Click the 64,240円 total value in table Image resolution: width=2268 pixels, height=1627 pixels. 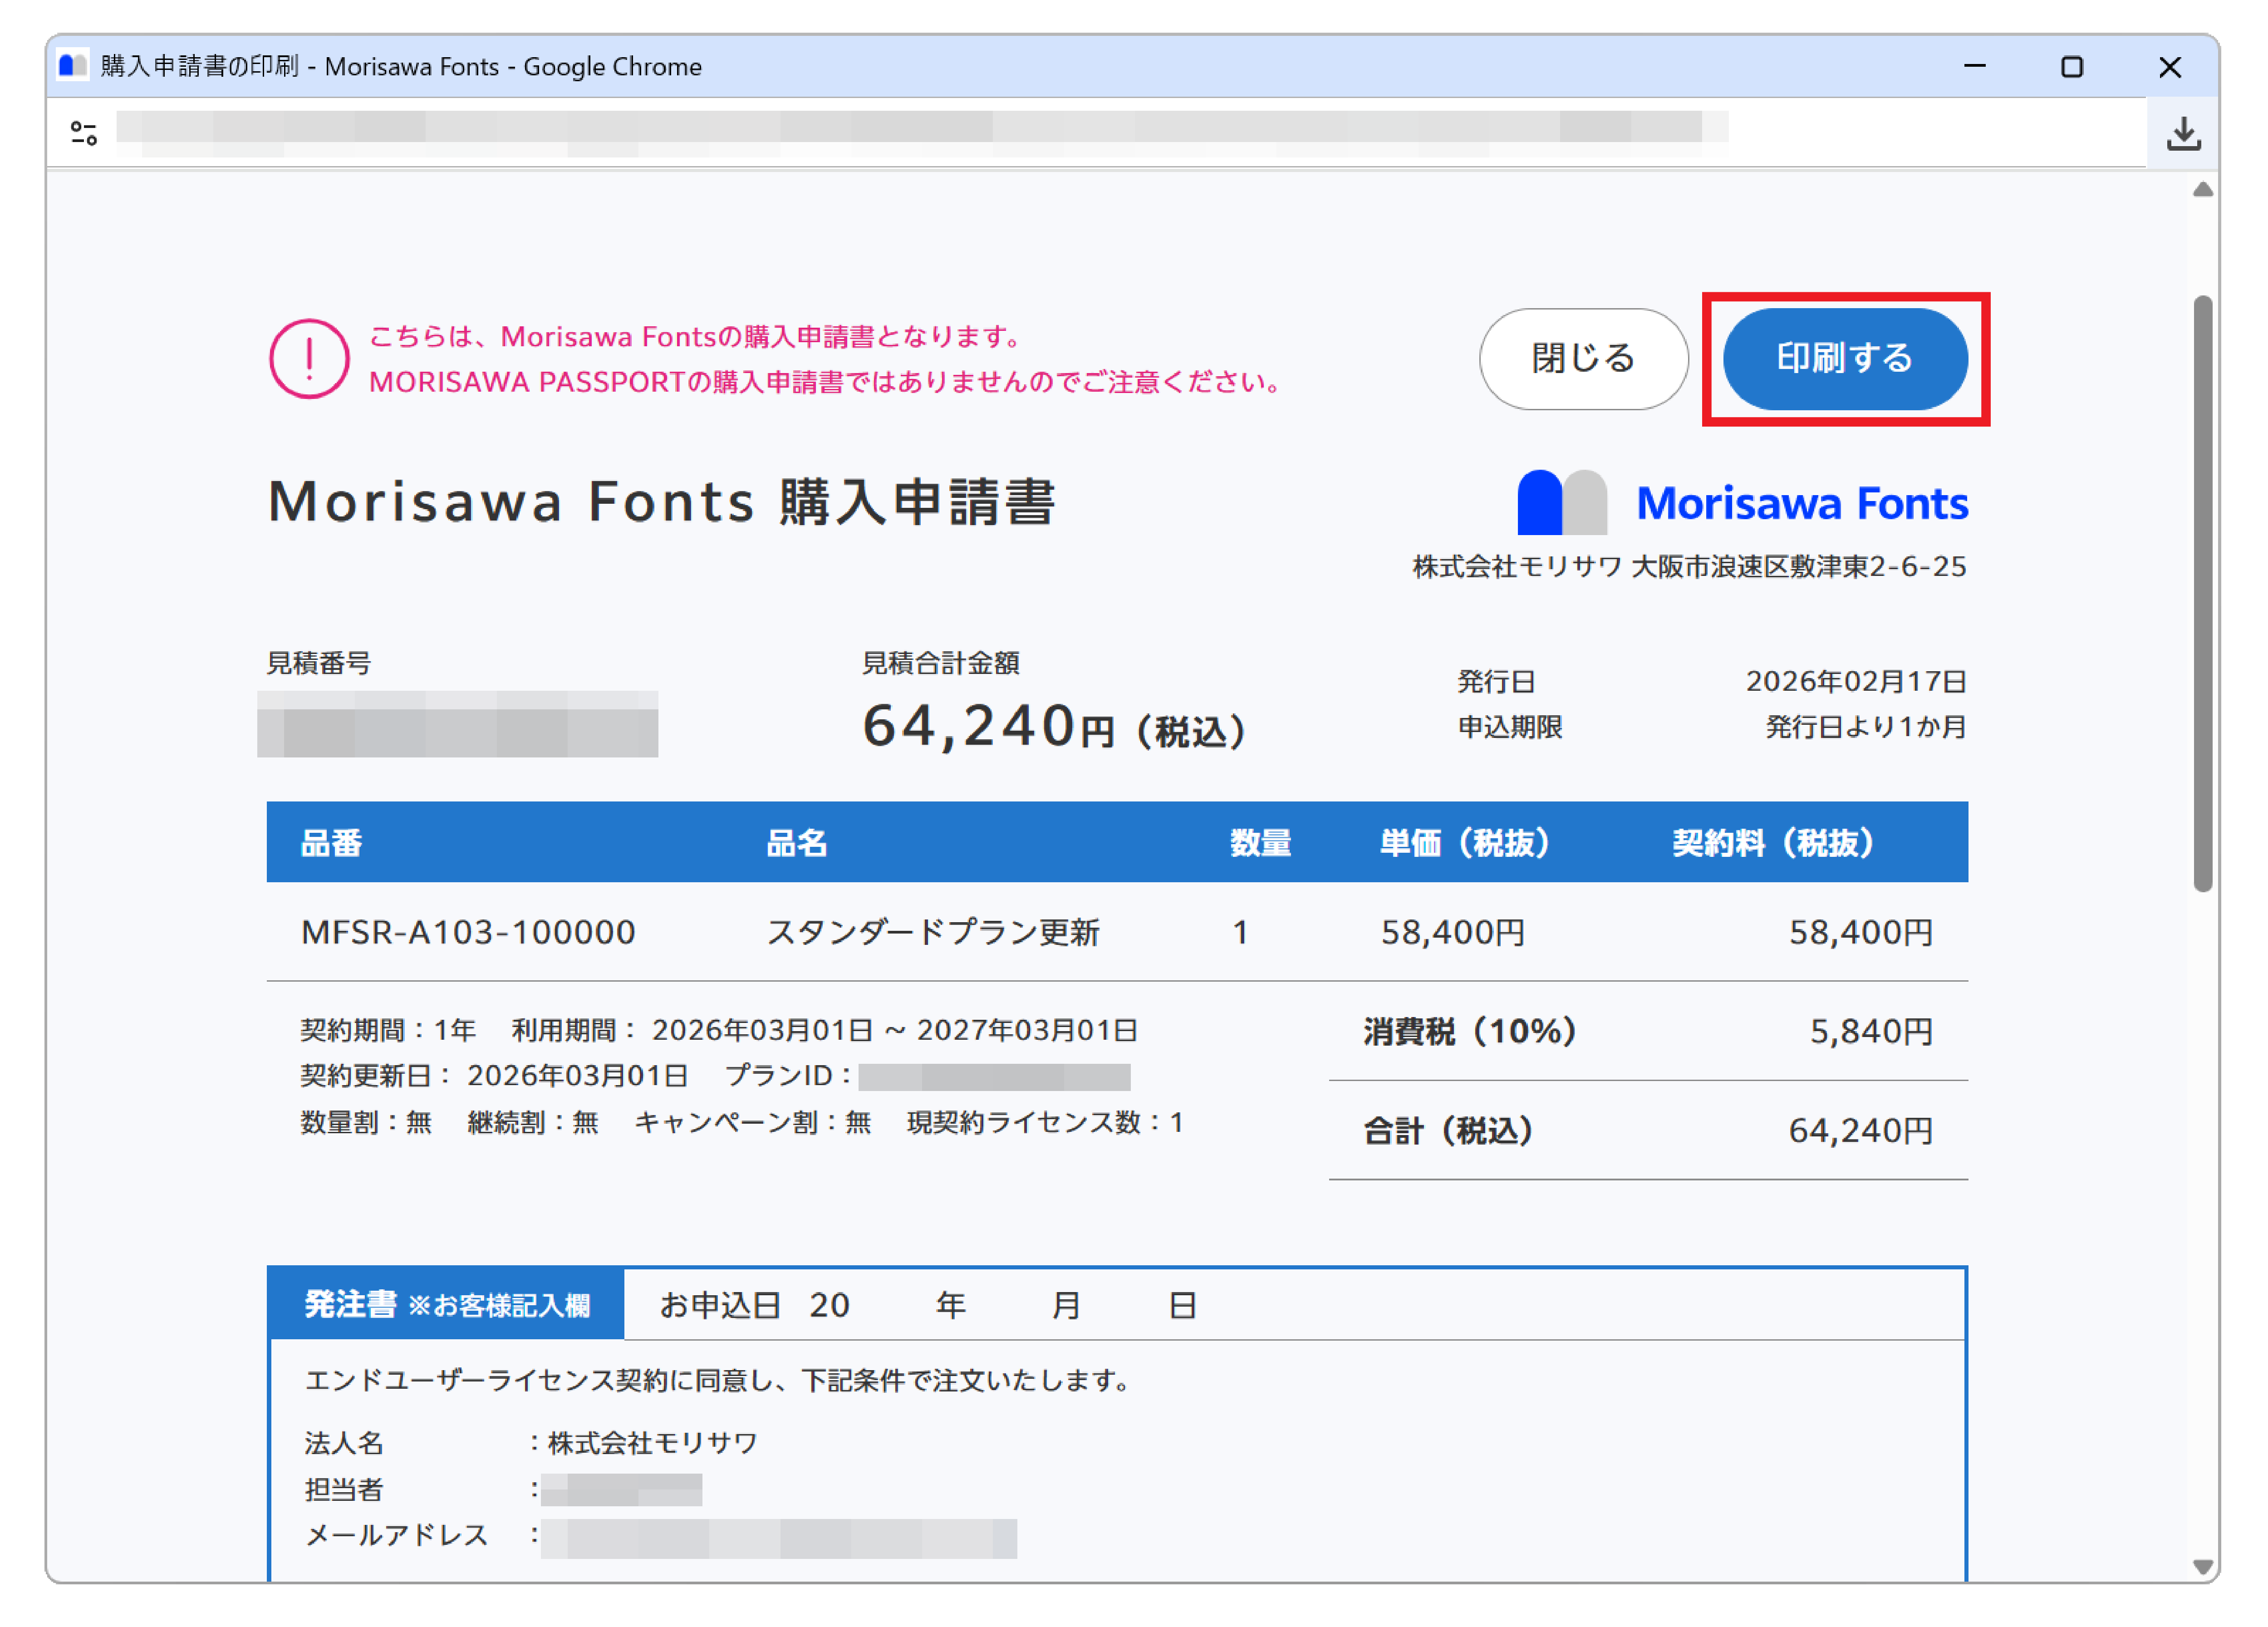coord(1860,1130)
